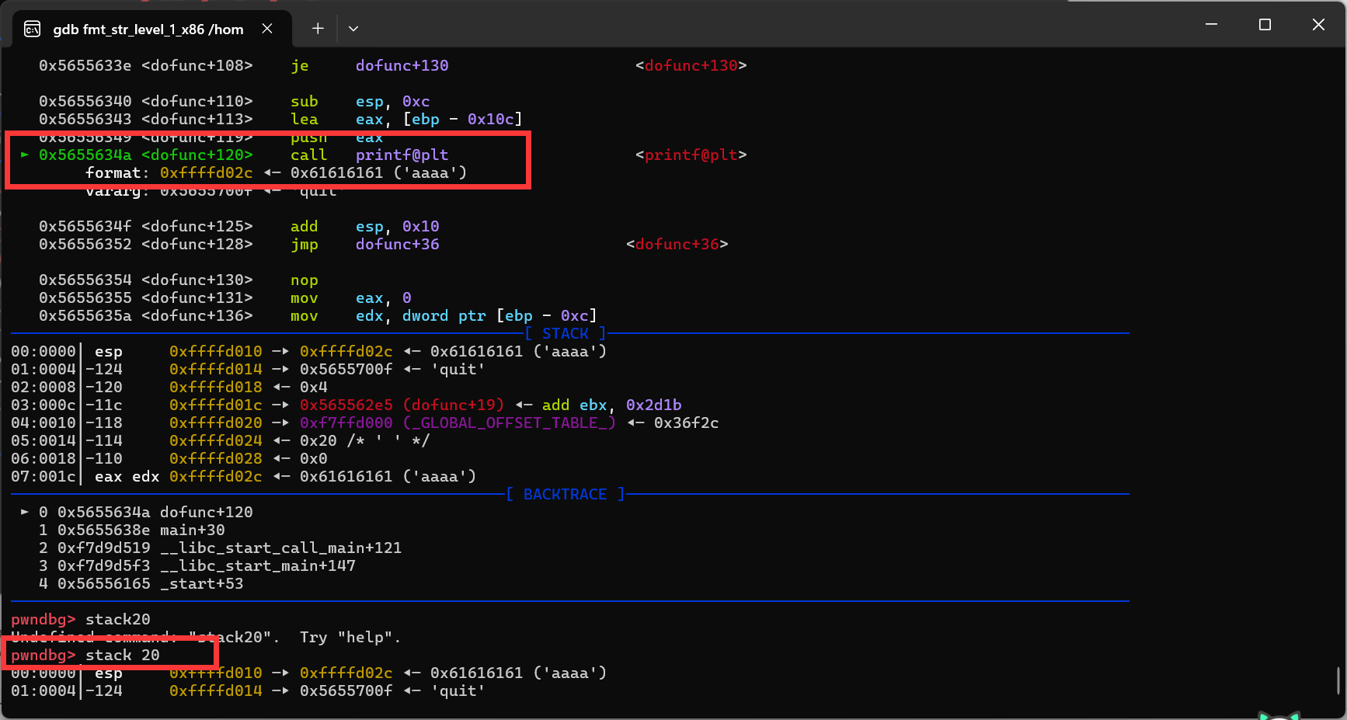This screenshot has width=1347, height=720.
Task: Click the format address 0xffffd02c
Action: 206,172
